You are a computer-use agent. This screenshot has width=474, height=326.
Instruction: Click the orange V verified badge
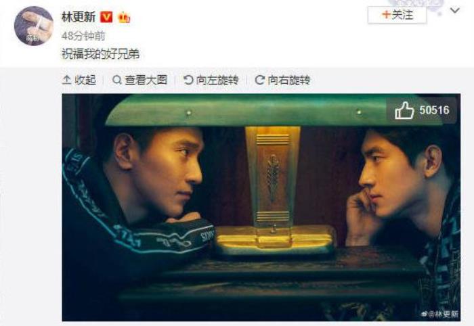coord(106,17)
